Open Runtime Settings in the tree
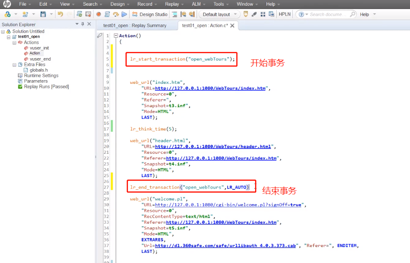 coord(41,75)
